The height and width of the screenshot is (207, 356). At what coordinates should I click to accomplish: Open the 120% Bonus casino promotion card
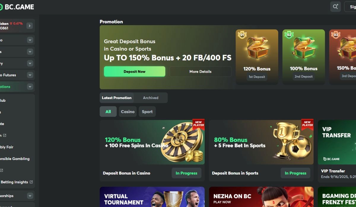point(152,142)
